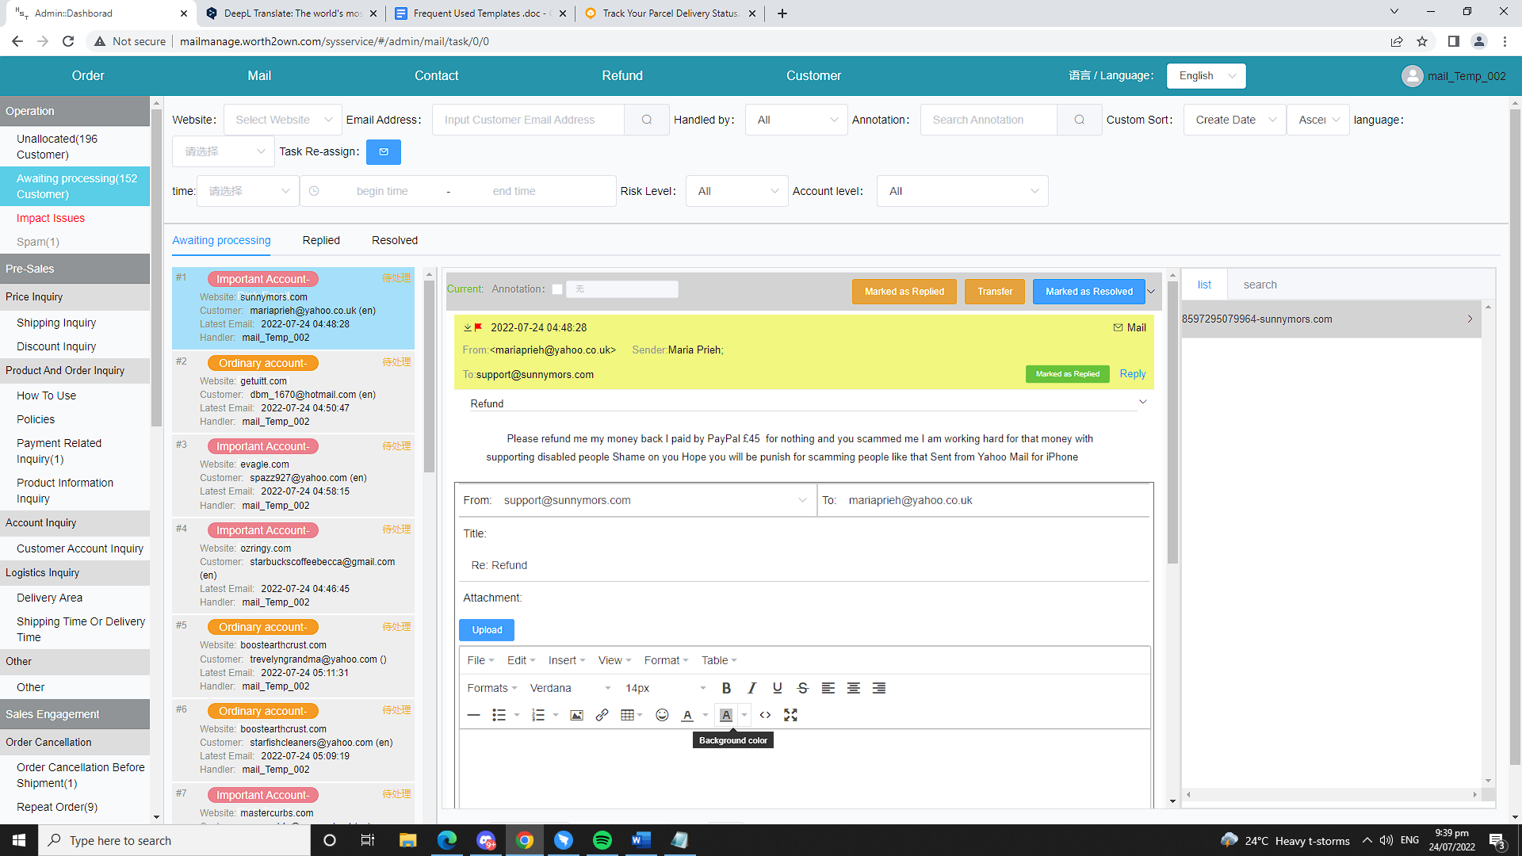
Task: Open the emoticons picker icon
Action: [662, 715]
